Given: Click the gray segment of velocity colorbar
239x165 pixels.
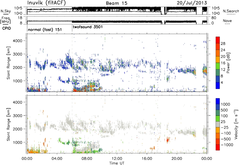Looking at the screenshot, I should (x=218, y=124).
